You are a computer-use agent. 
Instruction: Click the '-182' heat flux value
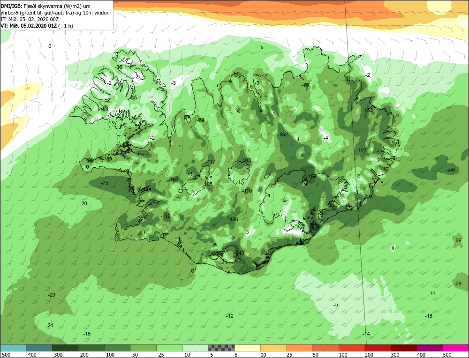311,176
